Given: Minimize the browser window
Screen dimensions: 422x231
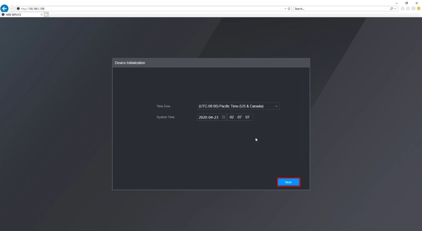Looking at the screenshot, I should pyautogui.click(x=397, y=3).
